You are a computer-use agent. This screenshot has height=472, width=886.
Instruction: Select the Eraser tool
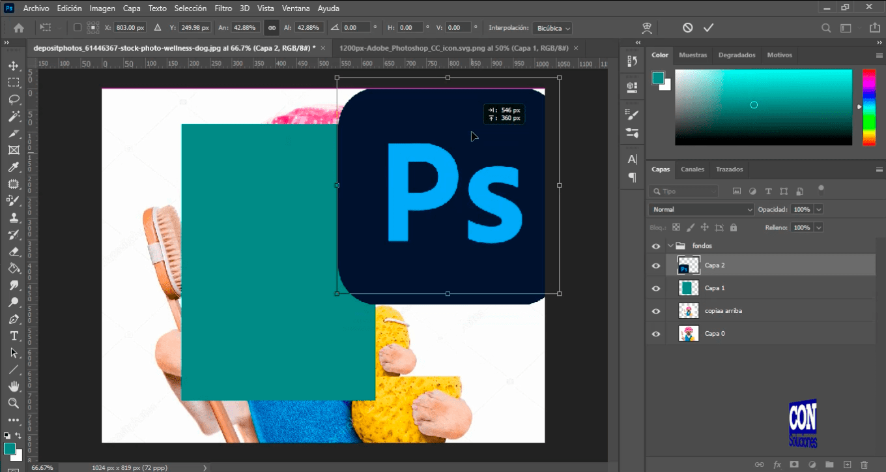click(x=13, y=252)
